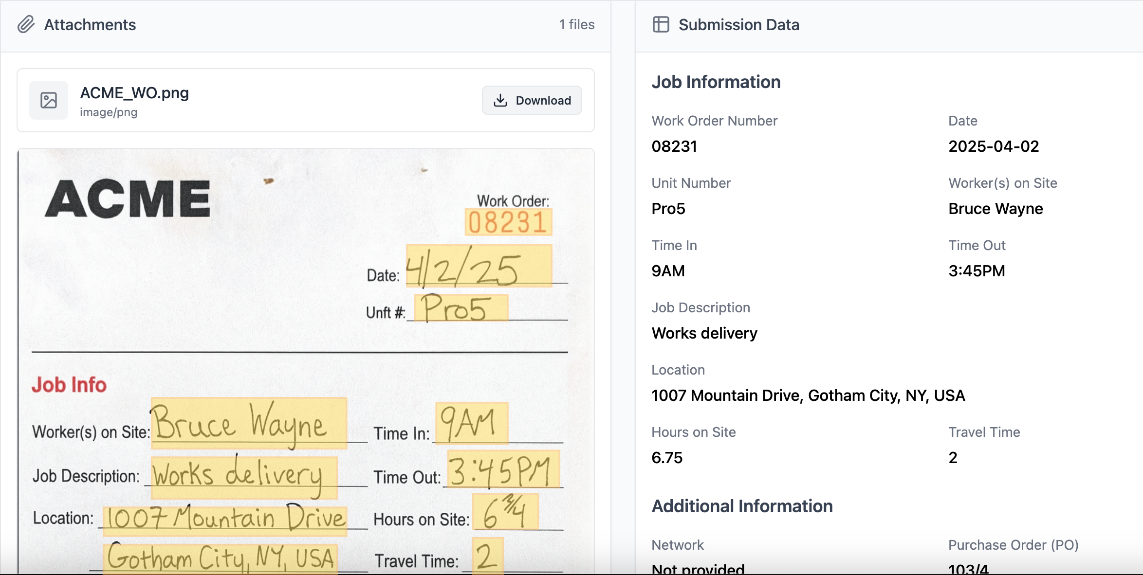Click the highlighted 3:45PM Time Out field
The width and height of the screenshot is (1143, 575).
(503, 469)
